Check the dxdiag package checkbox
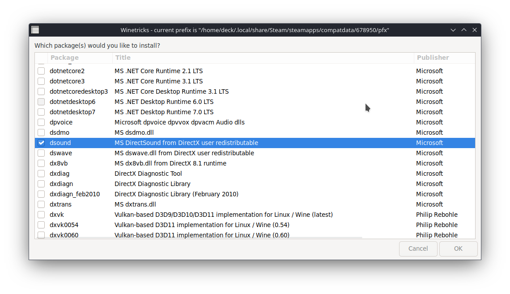The image size is (510, 294). 41,174
